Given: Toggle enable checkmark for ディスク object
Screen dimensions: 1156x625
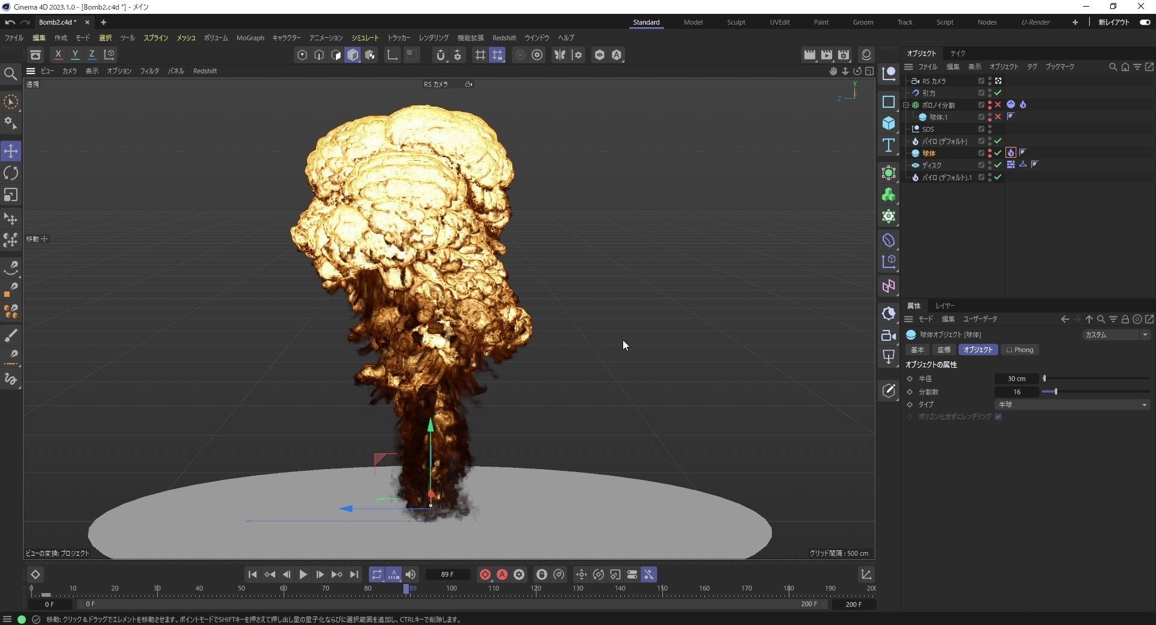Looking at the screenshot, I should [x=998, y=166].
